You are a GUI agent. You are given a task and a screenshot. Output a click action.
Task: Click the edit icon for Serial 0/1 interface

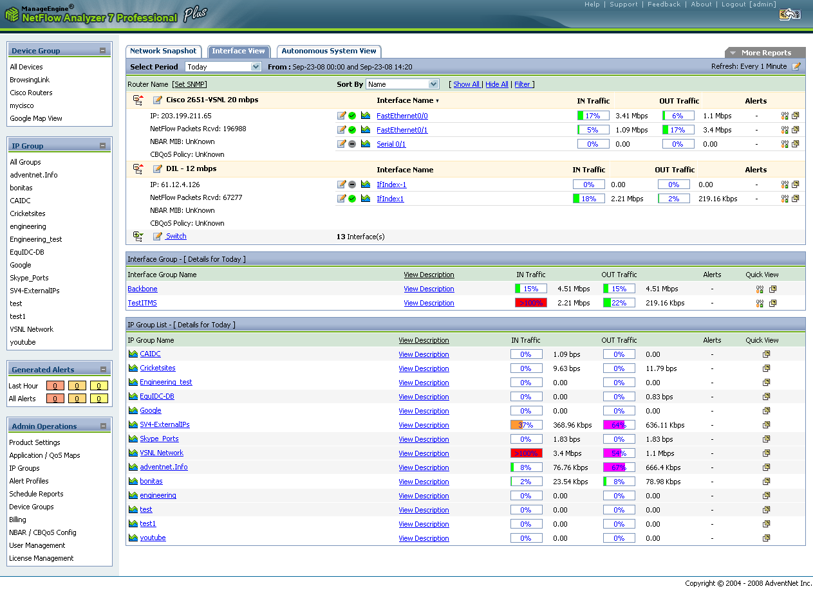(341, 144)
